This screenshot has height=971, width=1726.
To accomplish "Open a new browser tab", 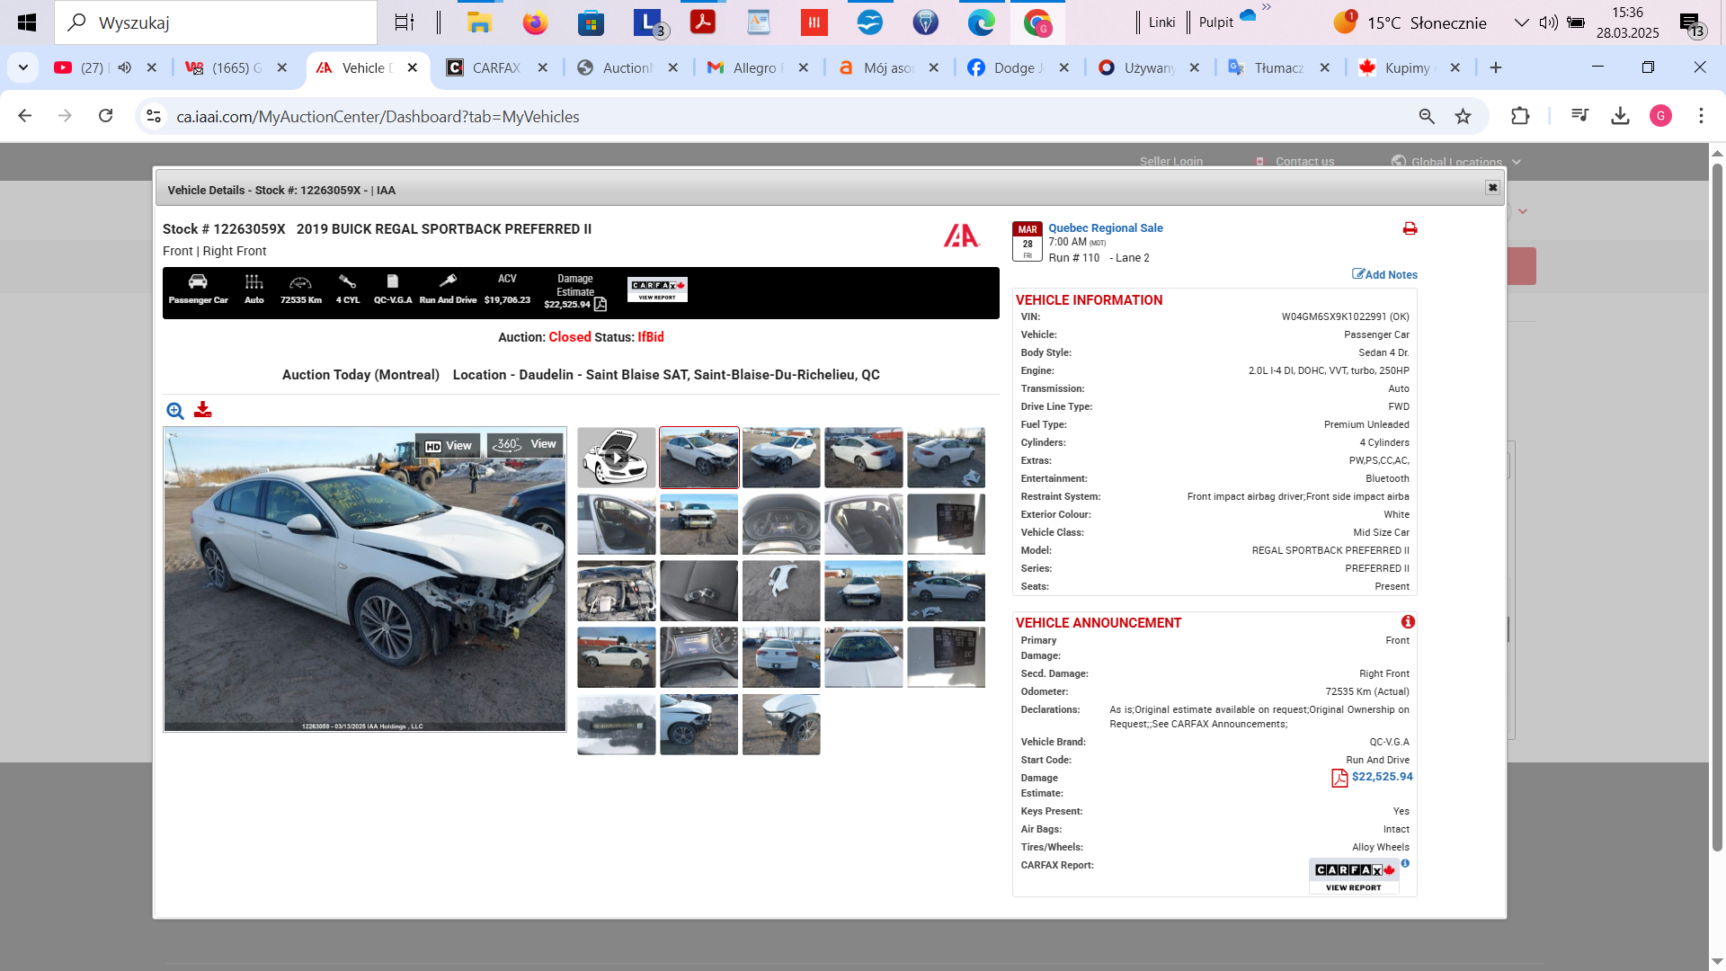I will point(1496,67).
